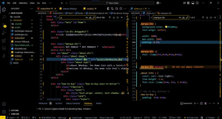This screenshot has width=222, height=119.
Task: Open exchanges-new.css in the explorer
Action: 24,31
